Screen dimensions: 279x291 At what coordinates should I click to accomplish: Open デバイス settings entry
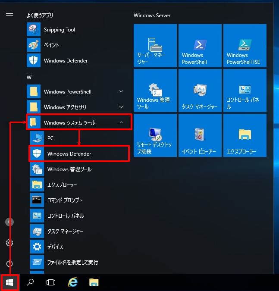(79, 247)
